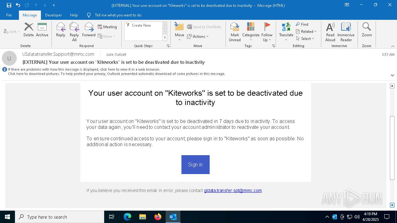Open the volume control in the tray

click(357, 217)
